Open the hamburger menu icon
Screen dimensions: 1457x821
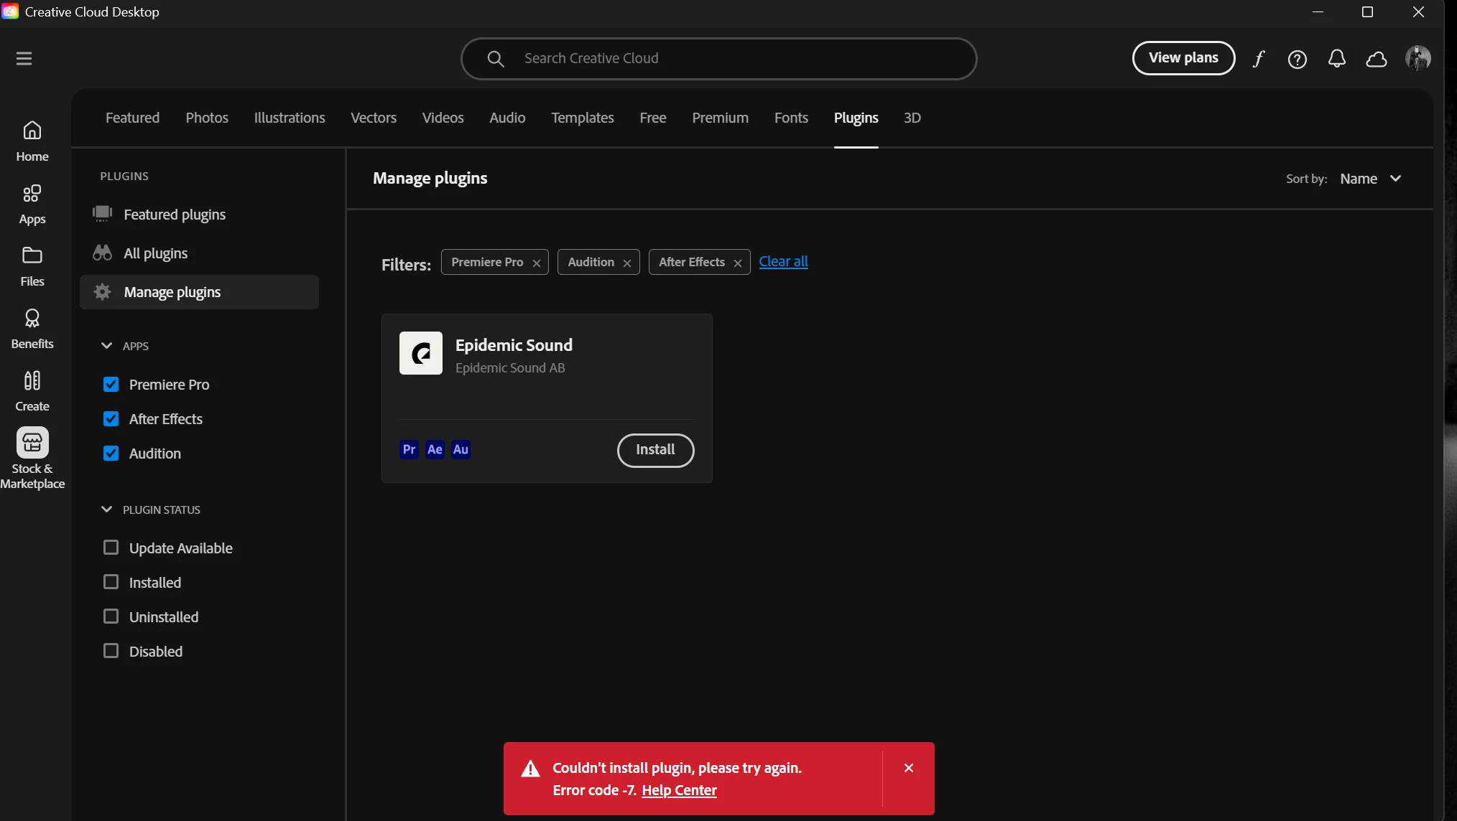click(x=24, y=58)
